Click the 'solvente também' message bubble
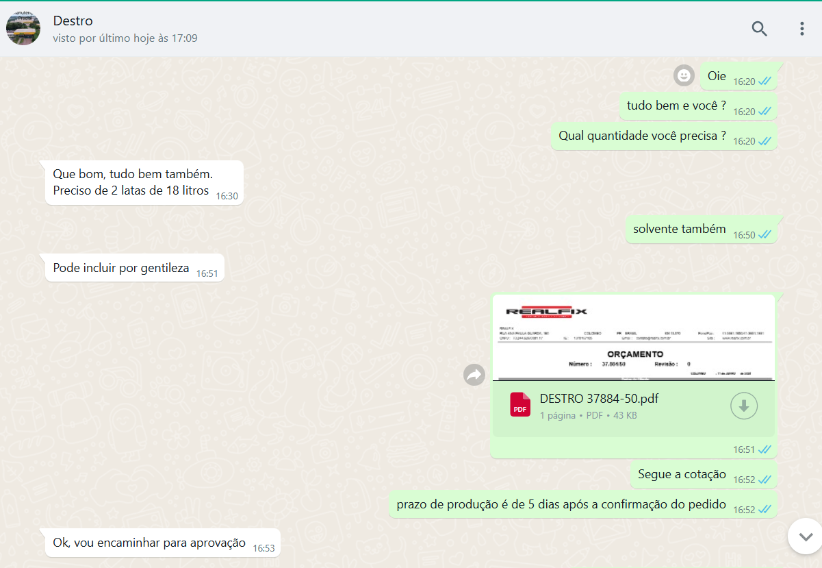Viewport: 822px width, 568px height. click(679, 230)
